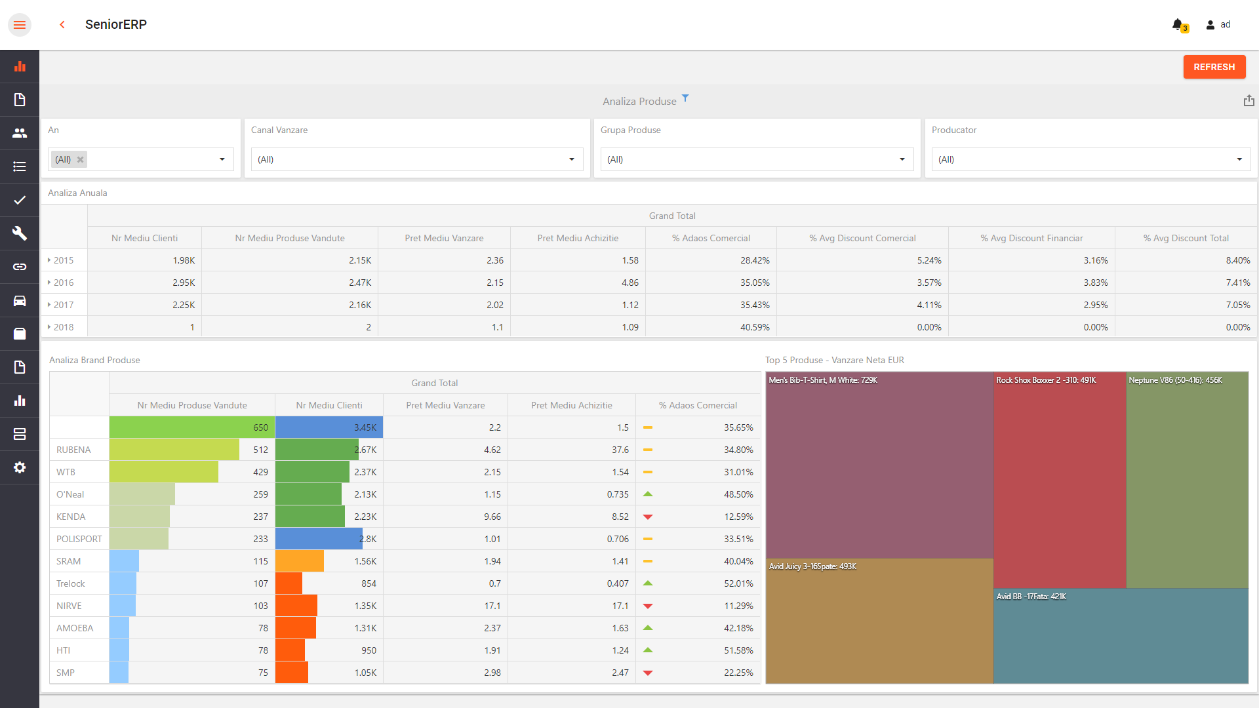Expand the 2017 row
The image size is (1259, 708).
[49, 305]
